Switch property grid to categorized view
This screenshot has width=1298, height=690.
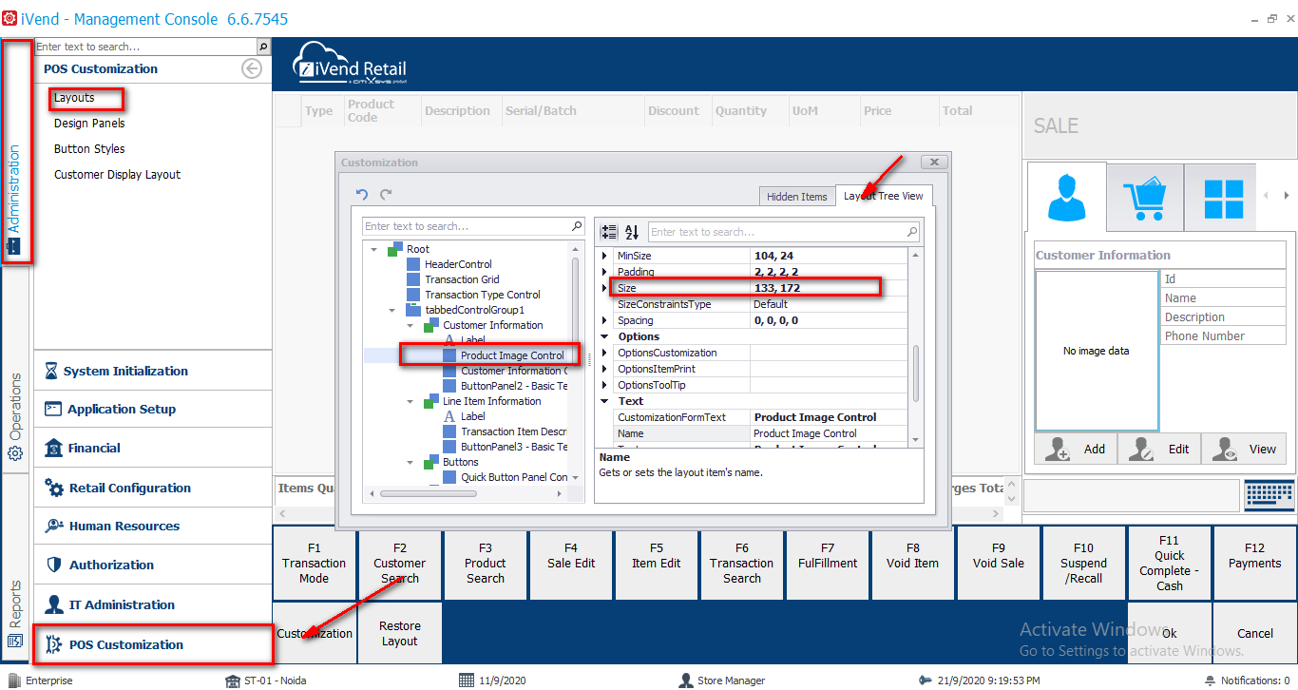tap(609, 232)
